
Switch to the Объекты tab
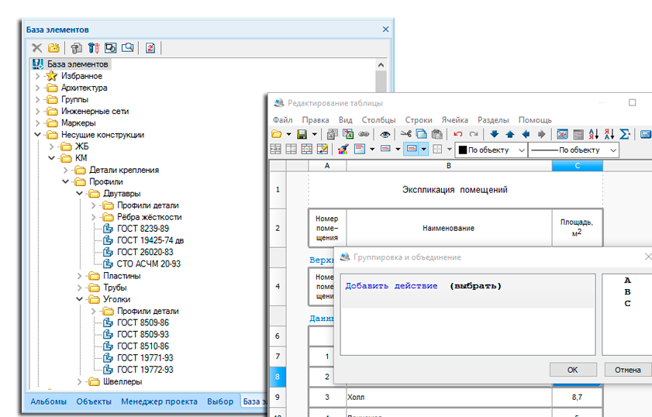coord(94,401)
